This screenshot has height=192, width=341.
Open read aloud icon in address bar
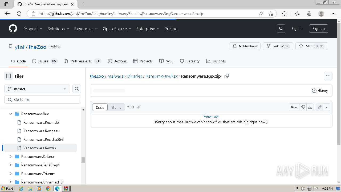[261, 14]
